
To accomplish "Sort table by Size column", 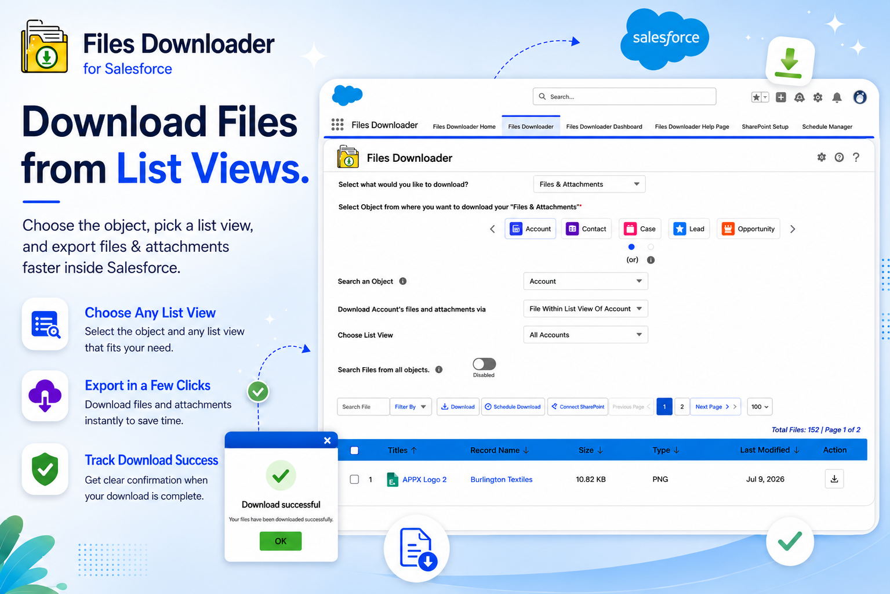I will [x=591, y=450].
